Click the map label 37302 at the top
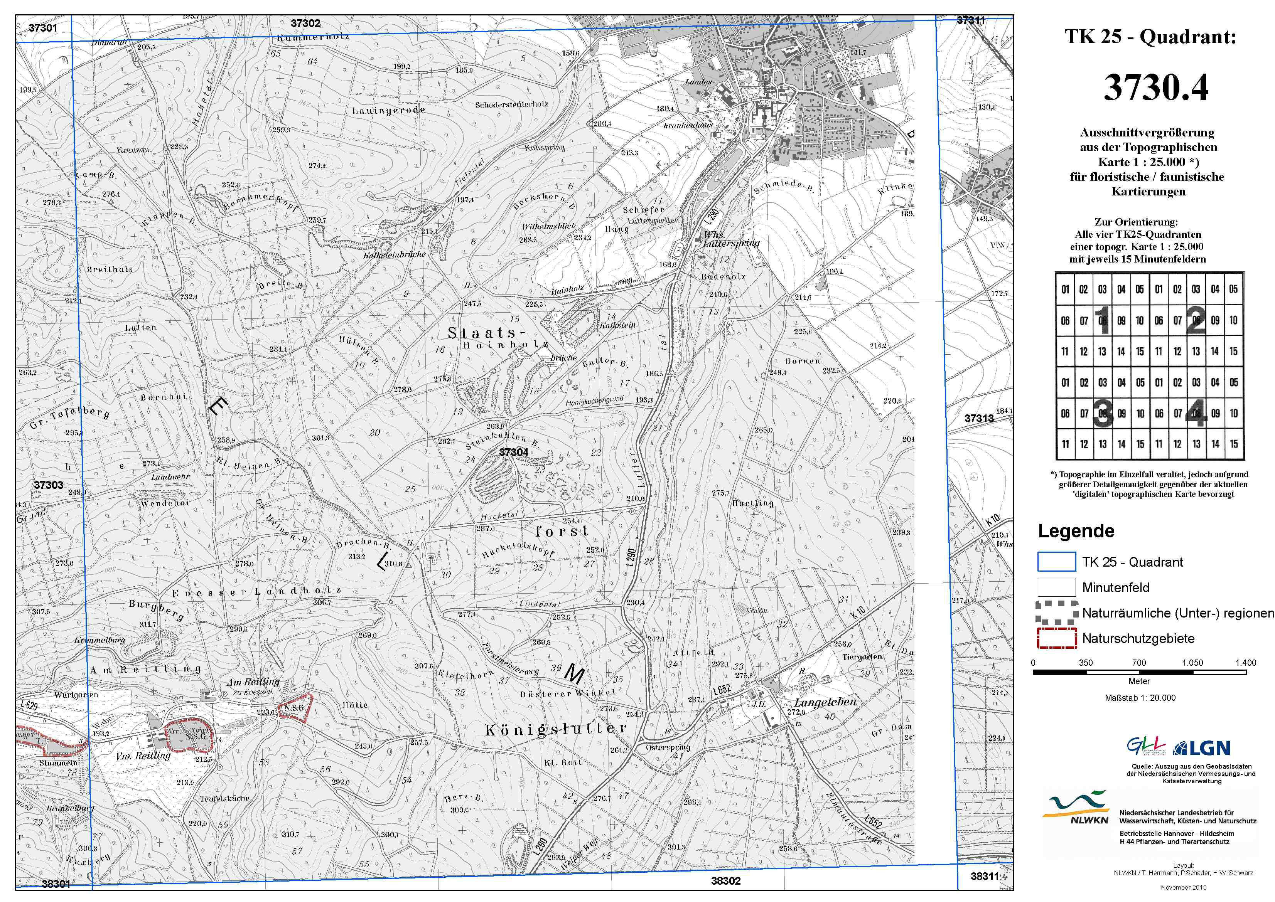Screen dimensions: 1275x902 (x=305, y=24)
